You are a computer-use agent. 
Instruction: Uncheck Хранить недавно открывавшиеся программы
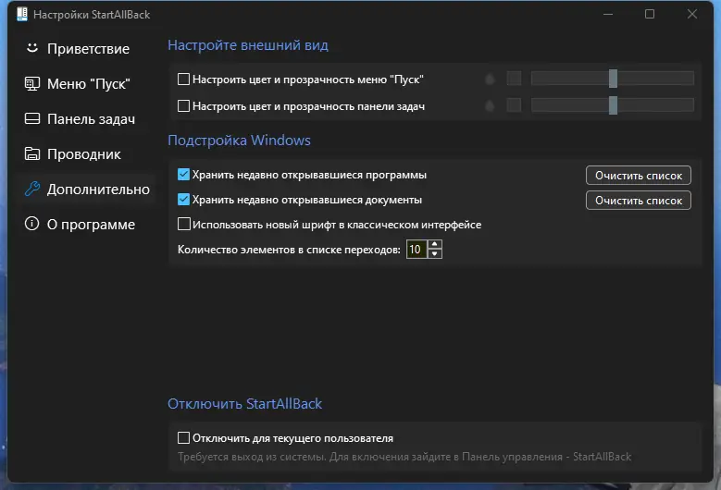click(183, 174)
